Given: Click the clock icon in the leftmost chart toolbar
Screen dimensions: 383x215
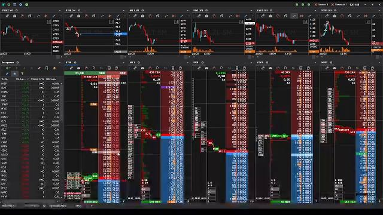Looking at the screenshot, I should [22, 16].
